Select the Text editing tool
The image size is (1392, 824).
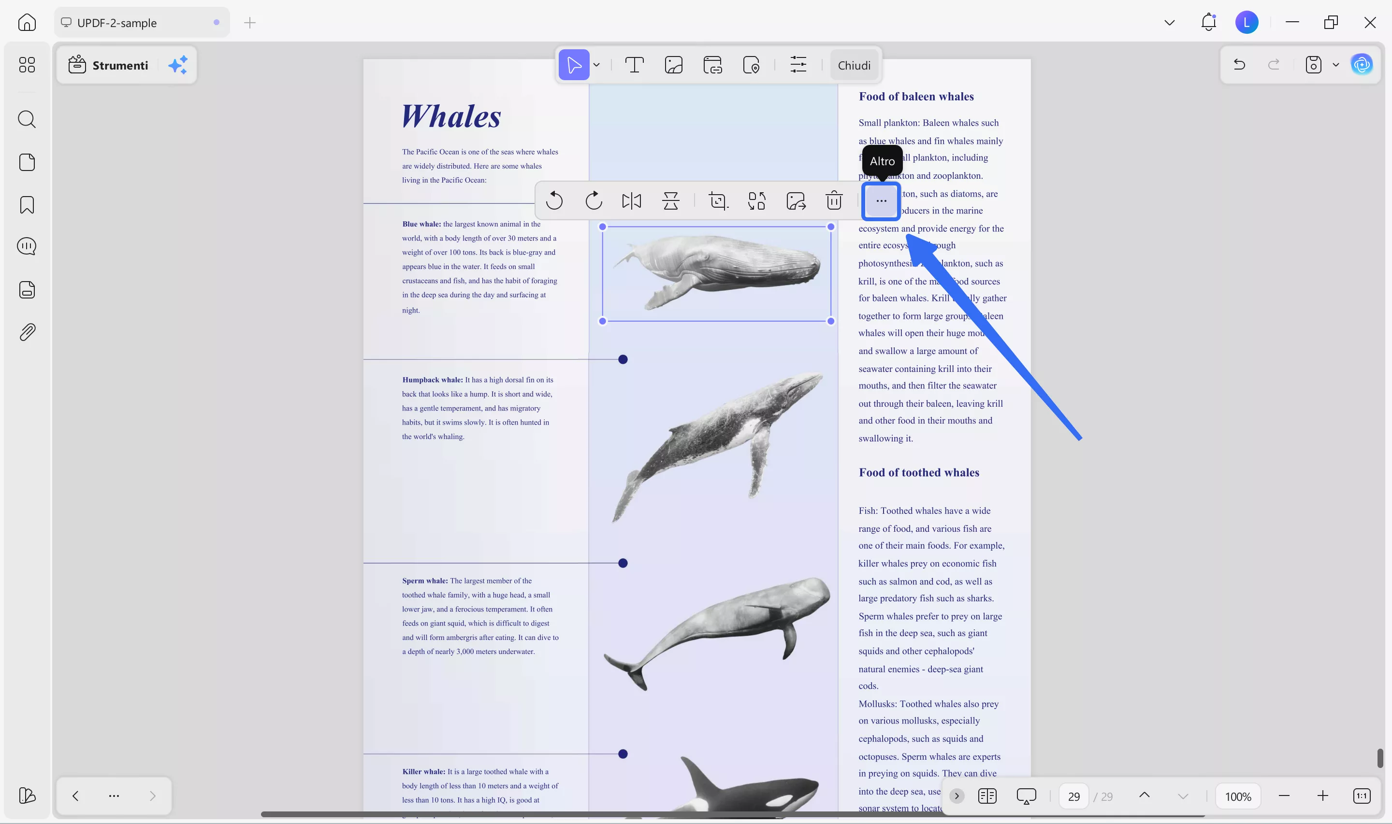click(x=634, y=64)
